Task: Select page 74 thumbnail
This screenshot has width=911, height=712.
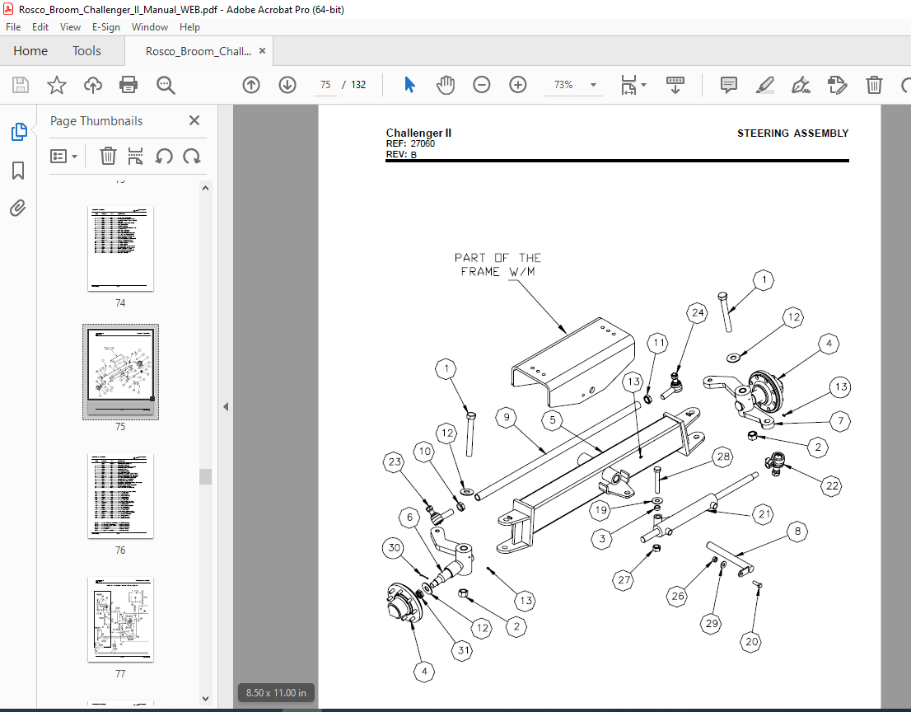Action: pyautogui.click(x=120, y=248)
